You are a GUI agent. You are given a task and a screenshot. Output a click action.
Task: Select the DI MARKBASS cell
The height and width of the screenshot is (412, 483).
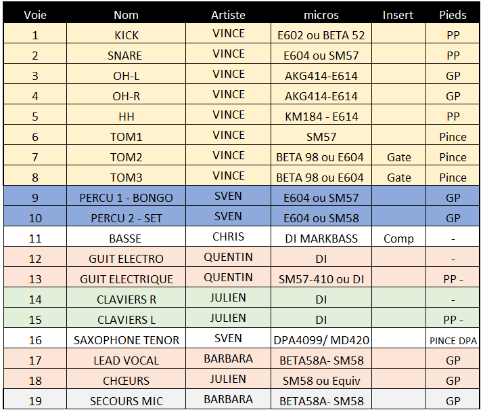coord(321,239)
